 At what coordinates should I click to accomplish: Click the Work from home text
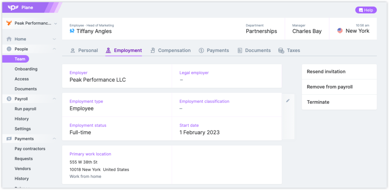pos(85,176)
